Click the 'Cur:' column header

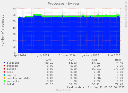48,60
